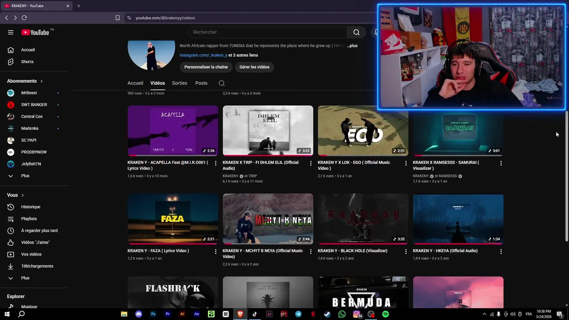569x320 pixels.
Task: Click the search magnifier button
Action: click(x=357, y=32)
